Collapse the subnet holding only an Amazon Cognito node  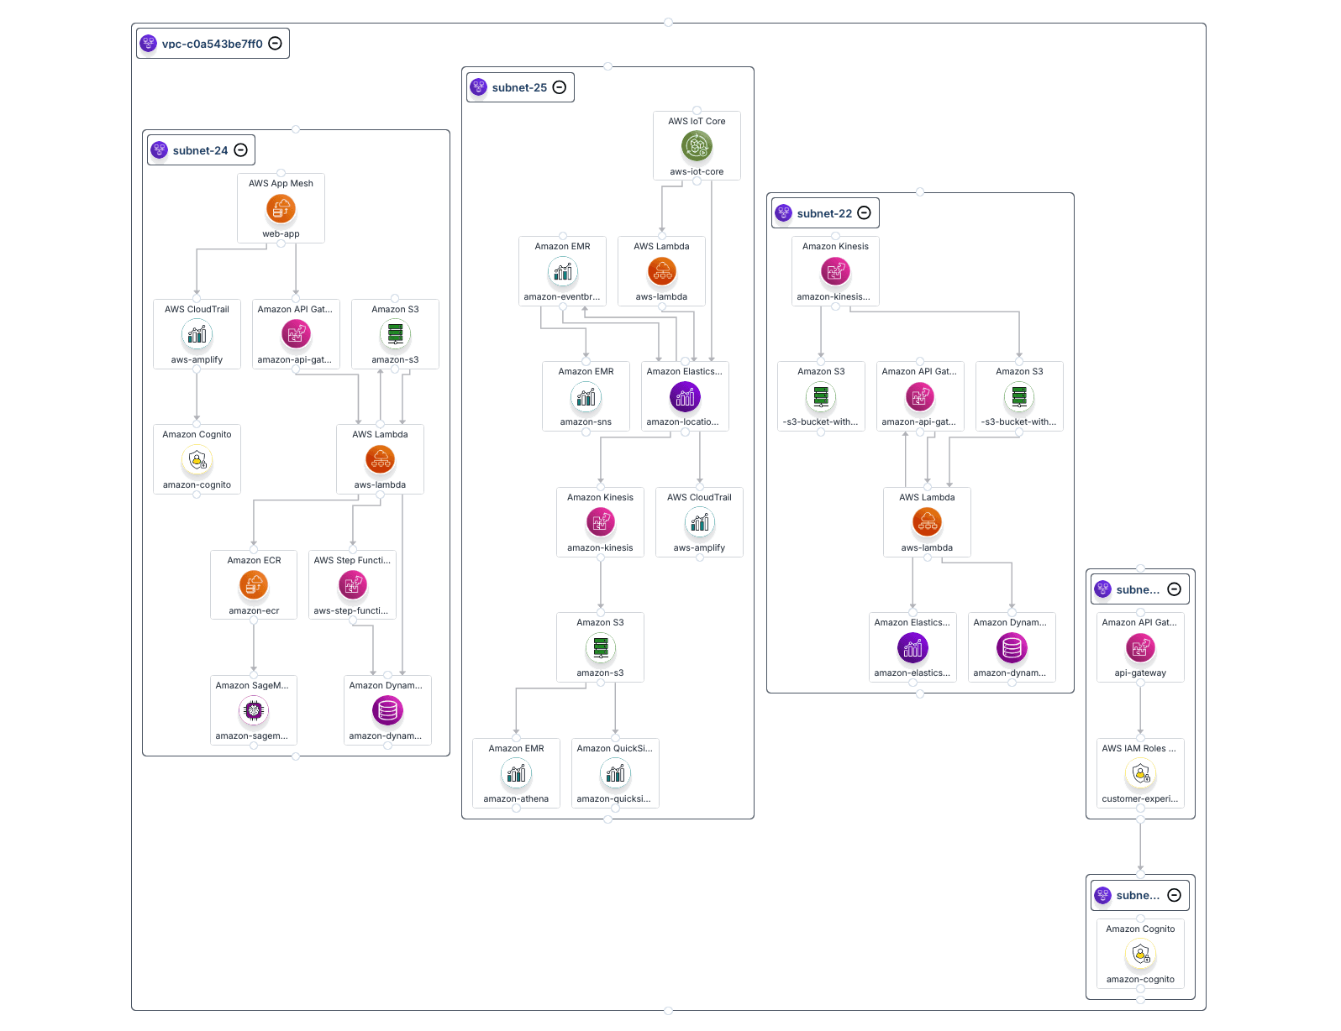click(x=1175, y=895)
